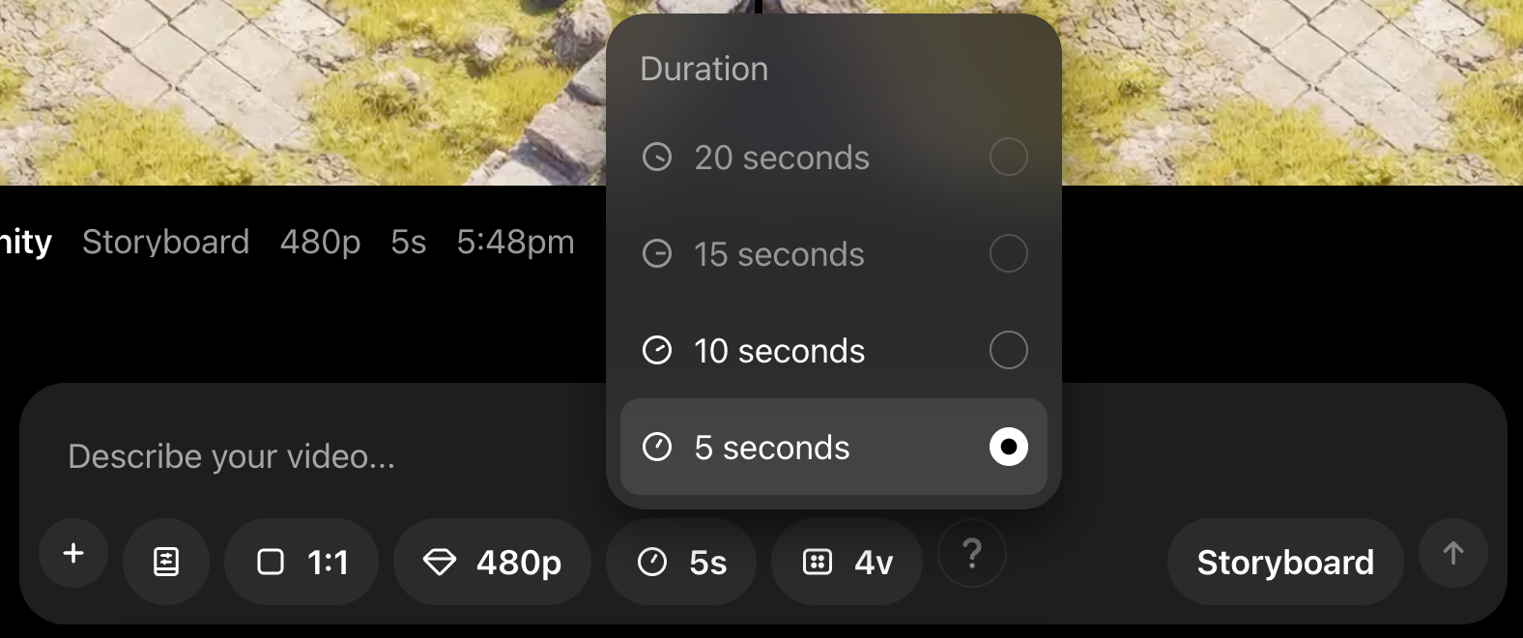The image size is (1523, 638).
Task: Select the 20 seconds radio button
Action: pos(1008,157)
